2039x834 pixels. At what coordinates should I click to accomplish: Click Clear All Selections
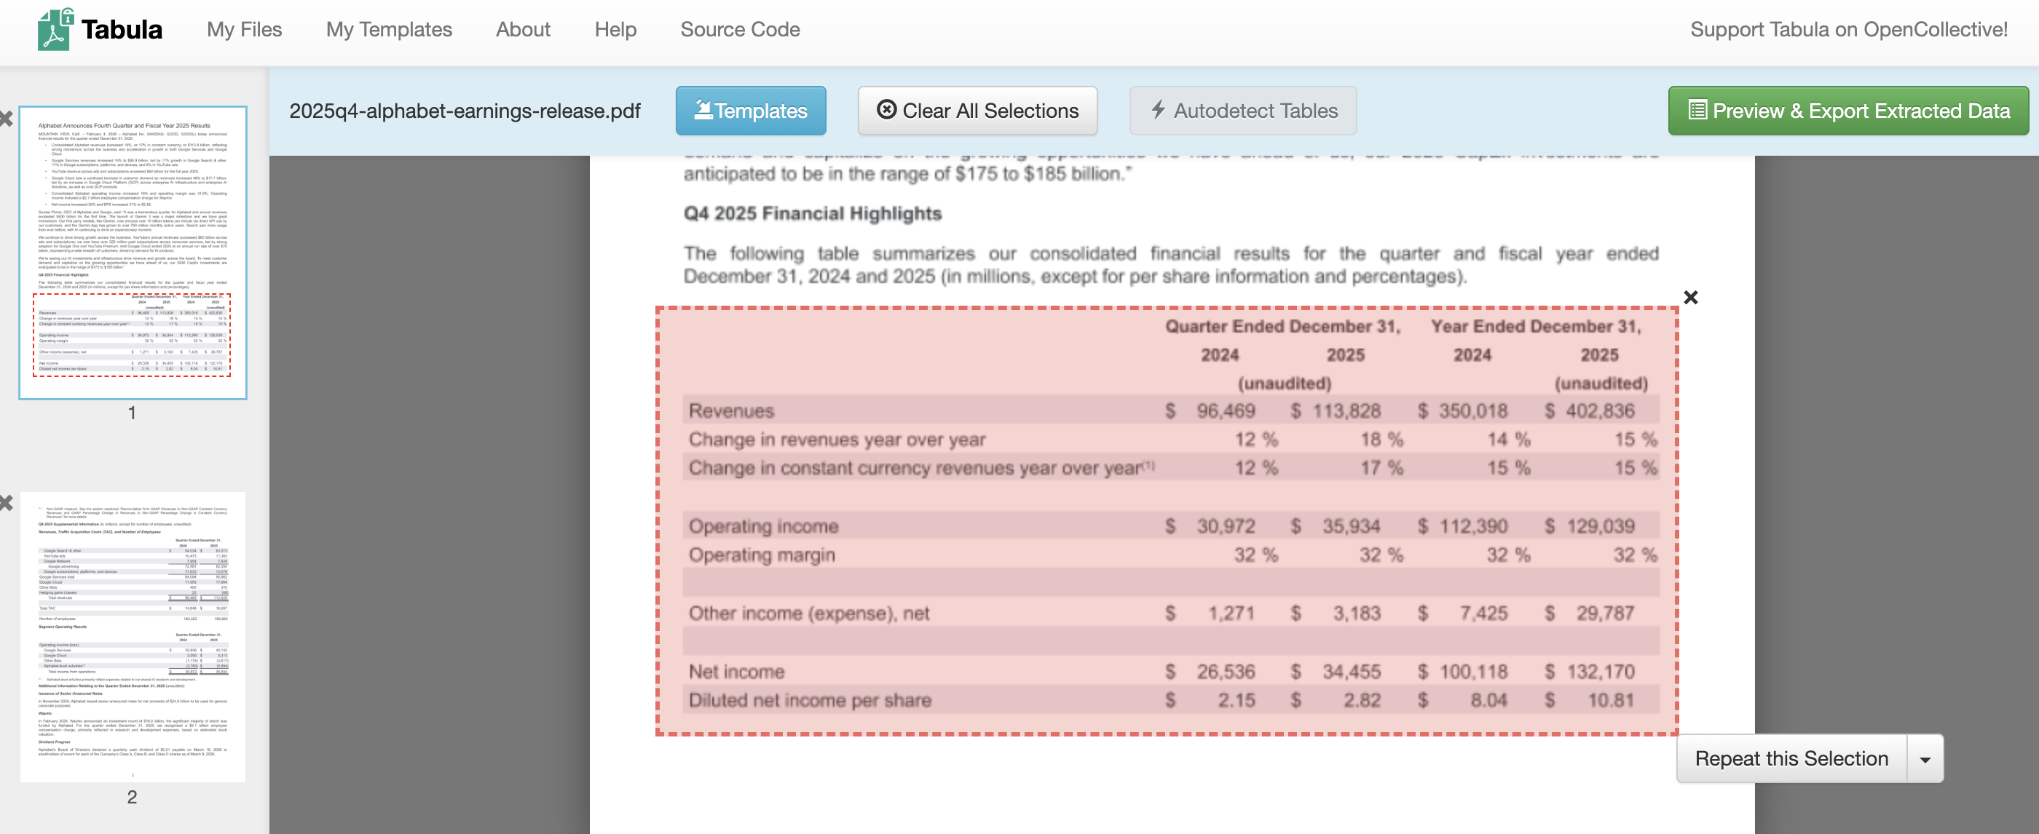point(977,111)
